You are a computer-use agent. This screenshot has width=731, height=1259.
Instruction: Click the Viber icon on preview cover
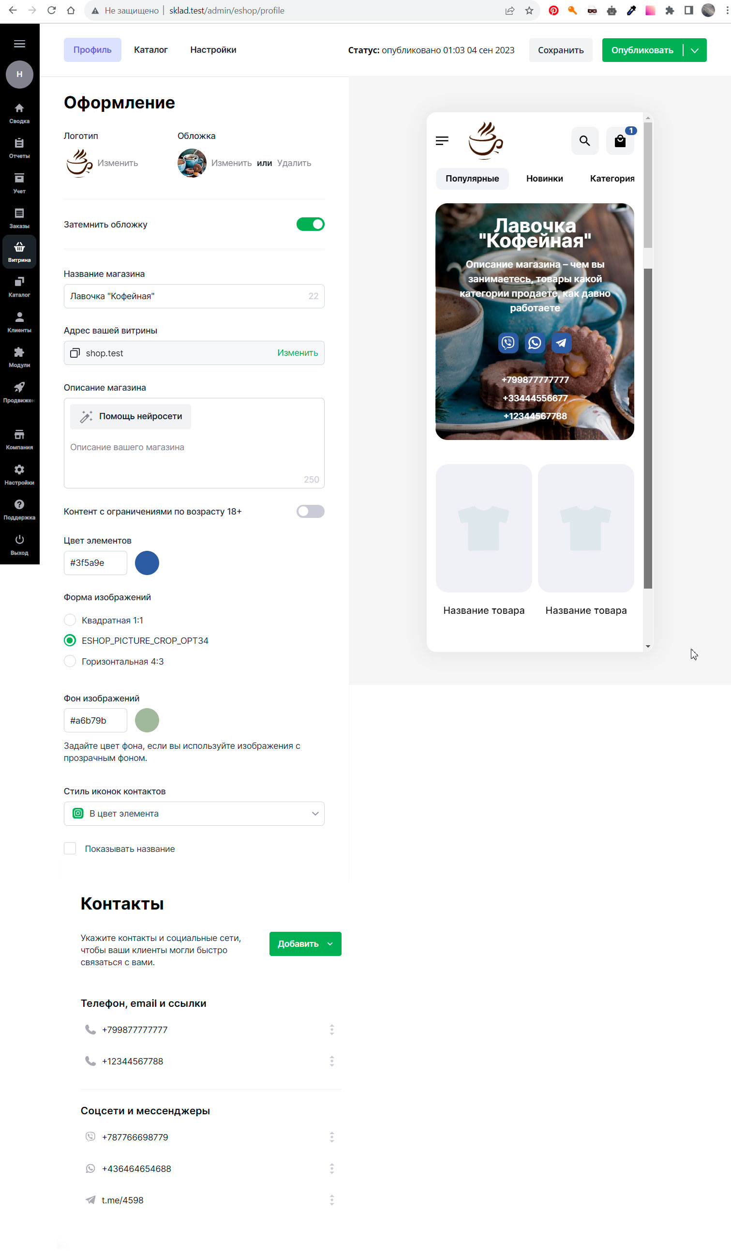tap(508, 343)
